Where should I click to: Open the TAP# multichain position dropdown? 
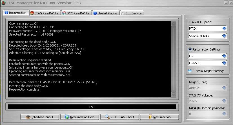[x=224, y=114]
